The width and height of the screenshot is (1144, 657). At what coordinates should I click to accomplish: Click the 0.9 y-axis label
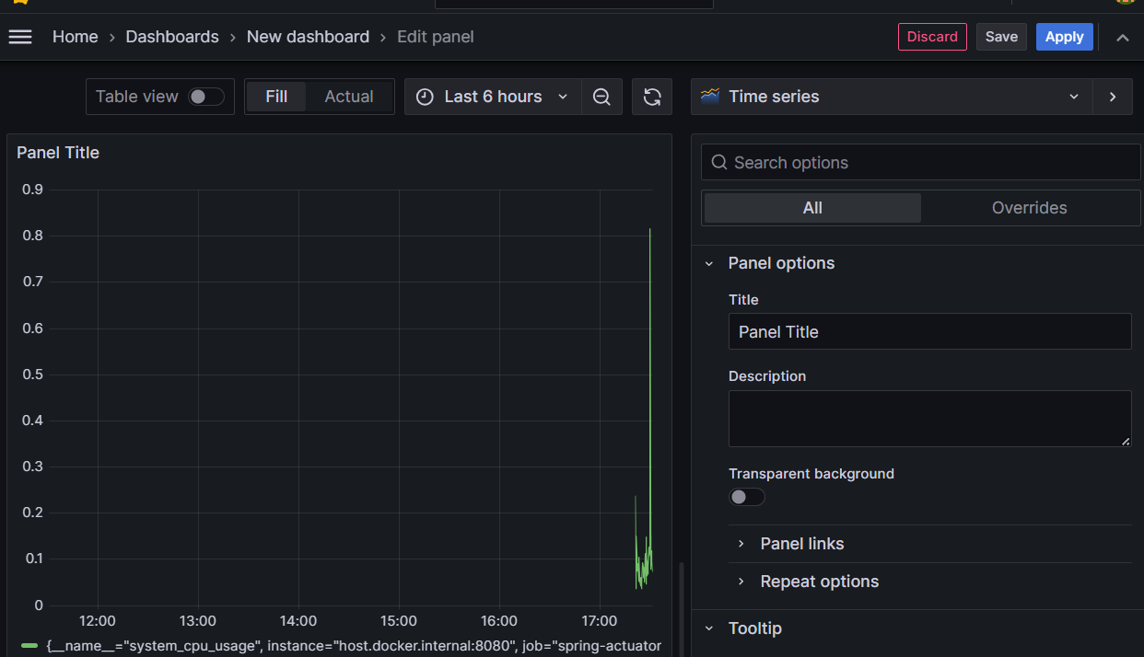(x=33, y=190)
